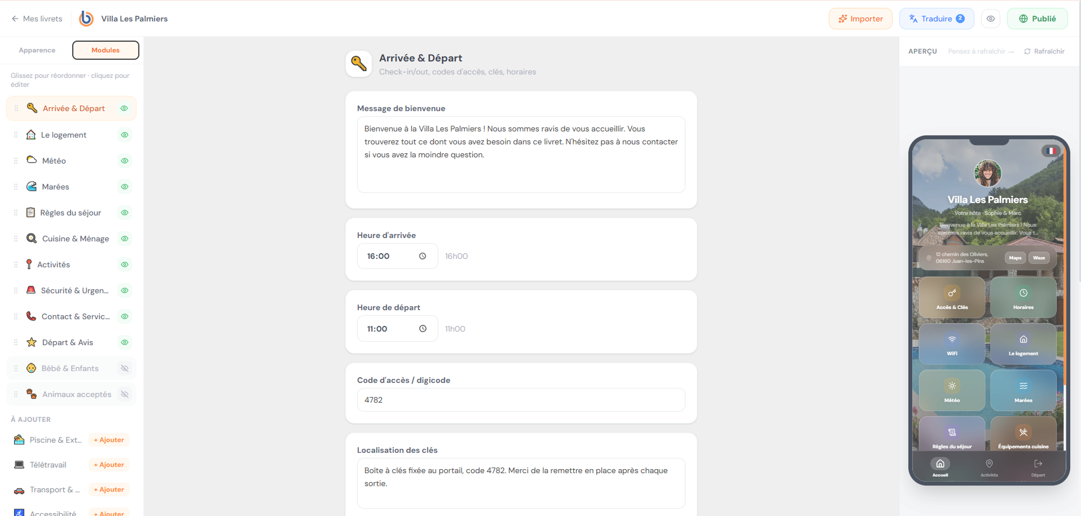Click the eye preview icon in header
The height and width of the screenshot is (516, 1081).
pos(990,19)
